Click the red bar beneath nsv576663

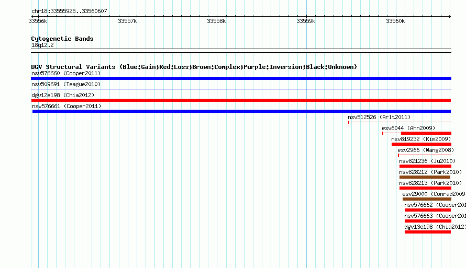[x=428, y=221]
